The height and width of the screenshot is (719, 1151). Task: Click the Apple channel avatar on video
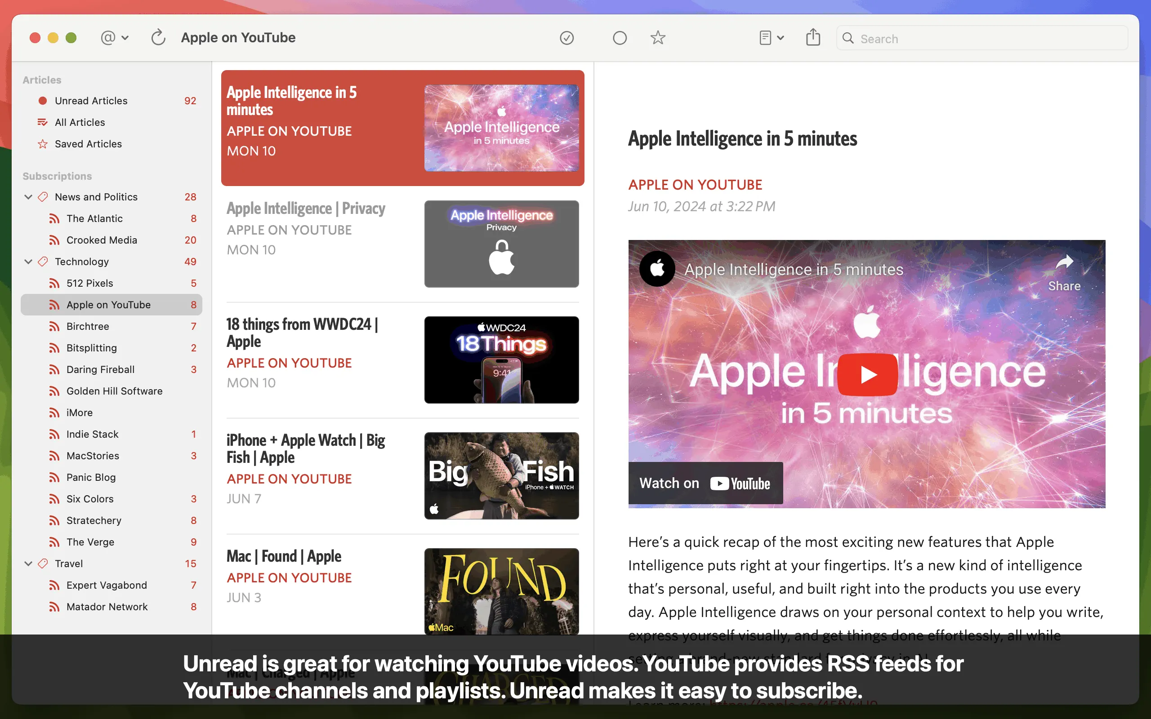657,269
